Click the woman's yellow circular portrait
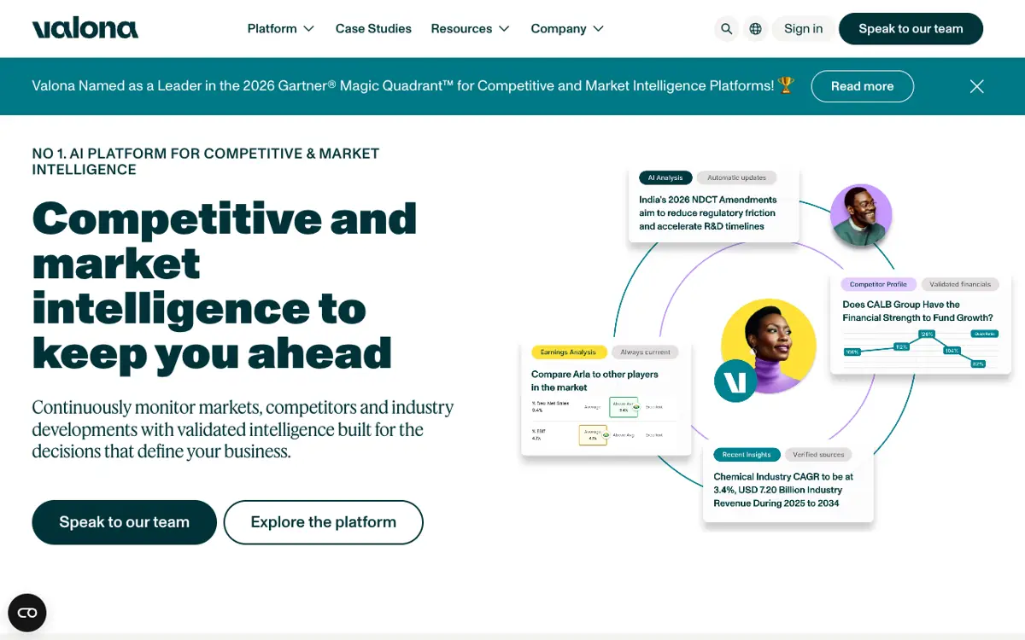Viewport: 1025px width, 640px height. [x=769, y=346]
